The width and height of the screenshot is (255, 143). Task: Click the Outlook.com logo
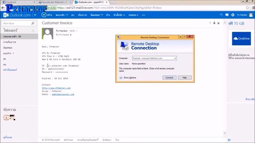coord(17,15)
